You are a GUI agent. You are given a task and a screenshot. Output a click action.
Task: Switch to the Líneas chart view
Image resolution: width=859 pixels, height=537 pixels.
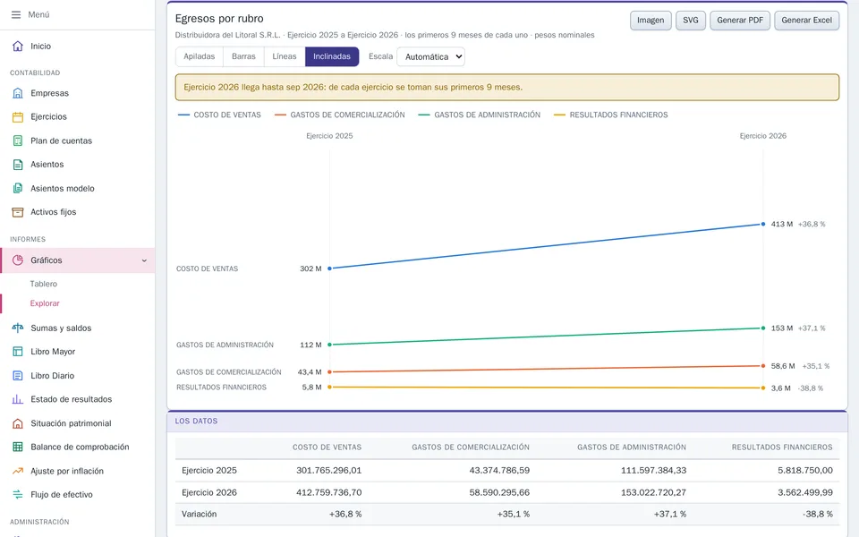(x=285, y=56)
